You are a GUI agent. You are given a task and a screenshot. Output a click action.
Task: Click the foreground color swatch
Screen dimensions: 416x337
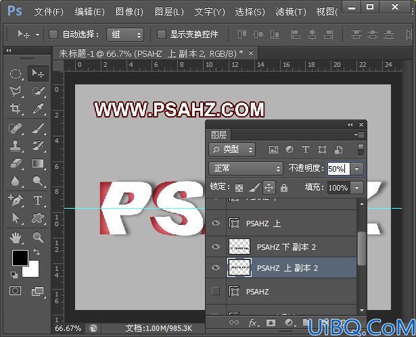click(20, 258)
